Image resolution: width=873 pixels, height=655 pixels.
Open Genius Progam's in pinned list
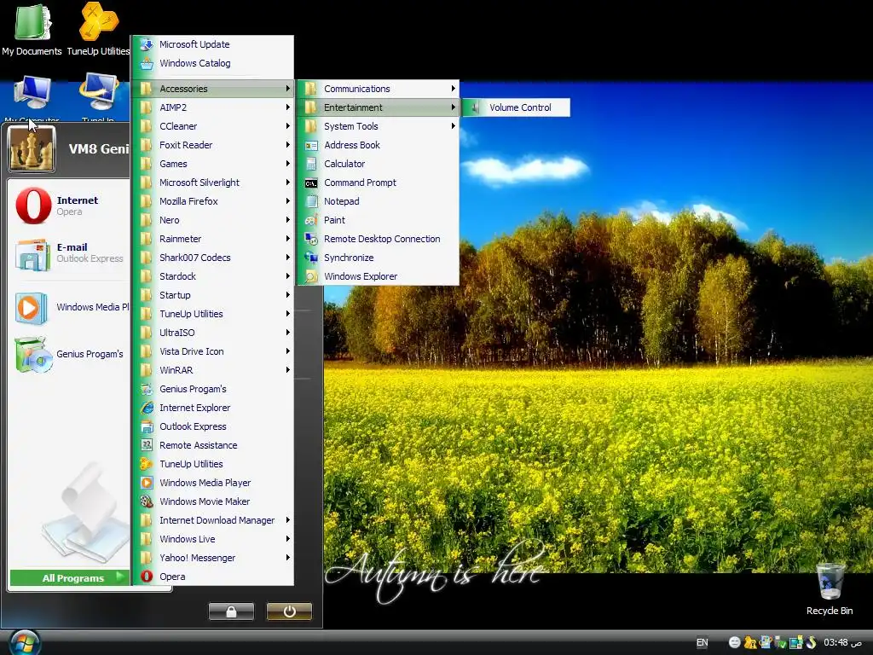[x=70, y=354]
